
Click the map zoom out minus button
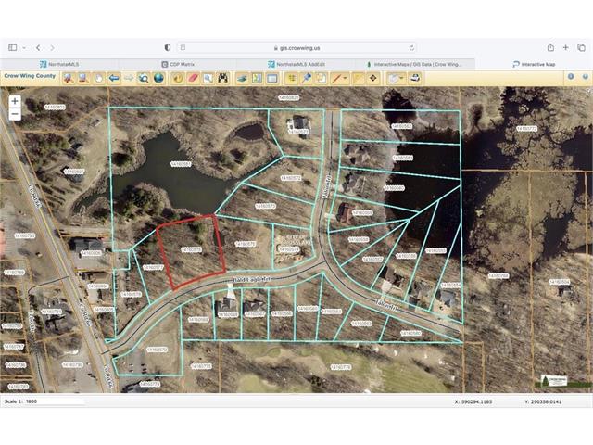coord(15,114)
